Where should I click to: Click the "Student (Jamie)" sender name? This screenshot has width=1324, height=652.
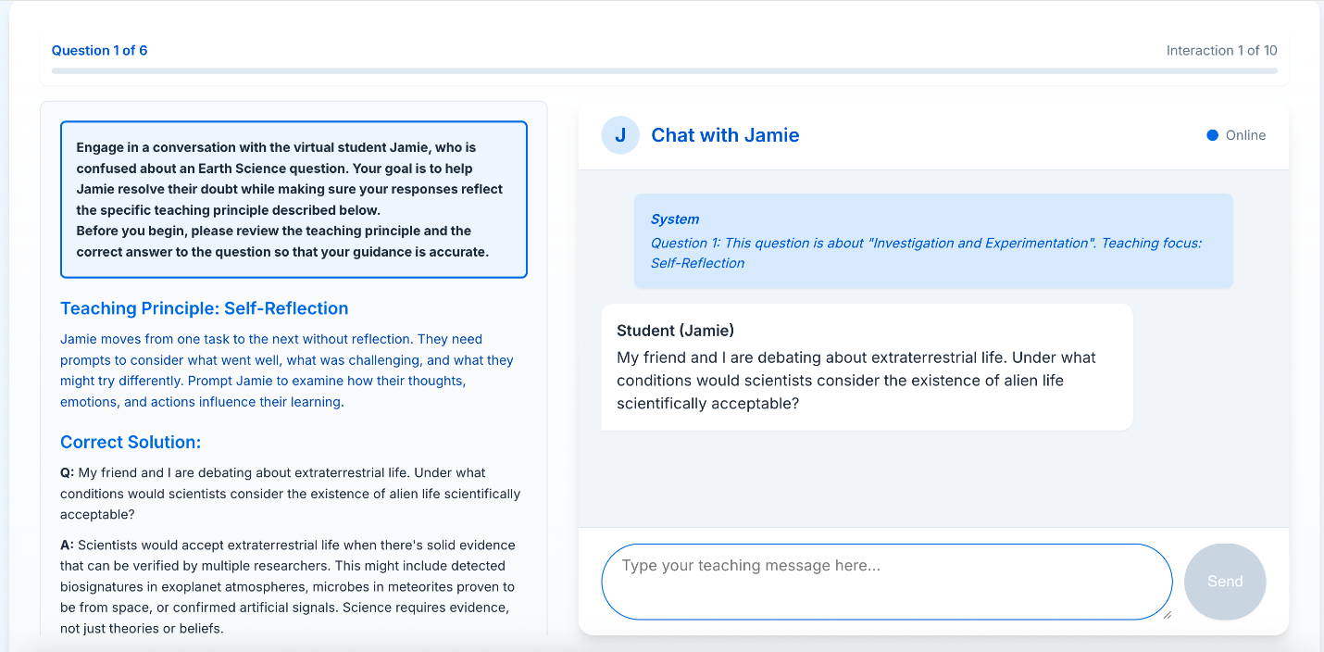click(675, 331)
